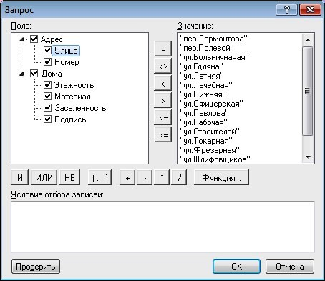325x281 pixels.
Task: Select value "ул.Фрезерная"
Action: [210, 150]
